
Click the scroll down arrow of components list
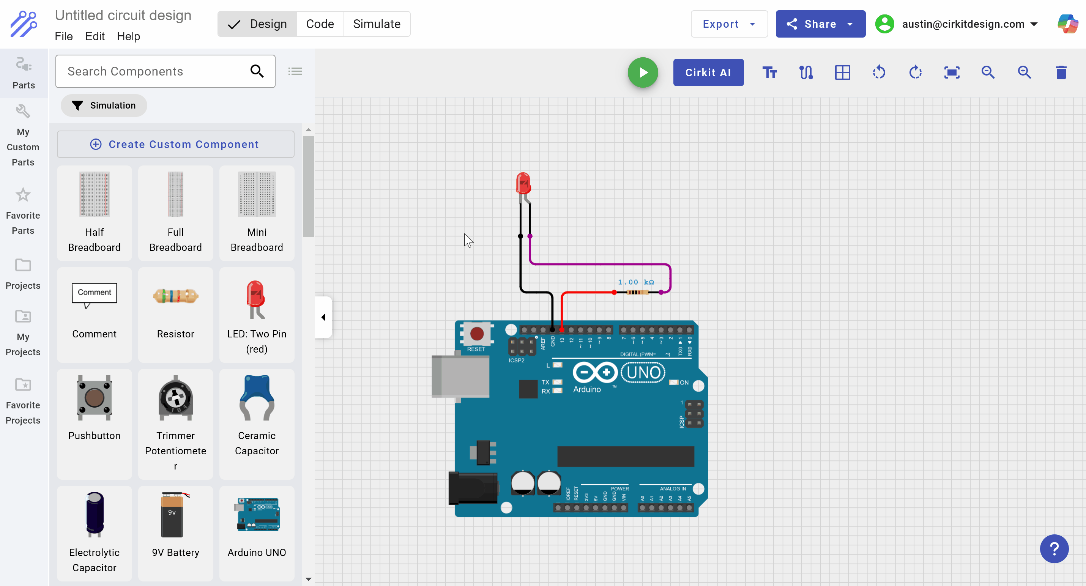pos(308,579)
